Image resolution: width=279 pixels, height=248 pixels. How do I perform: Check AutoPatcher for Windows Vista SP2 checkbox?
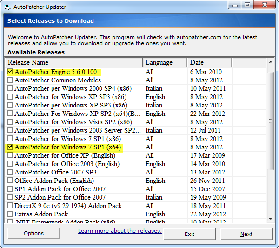[10, 122]
